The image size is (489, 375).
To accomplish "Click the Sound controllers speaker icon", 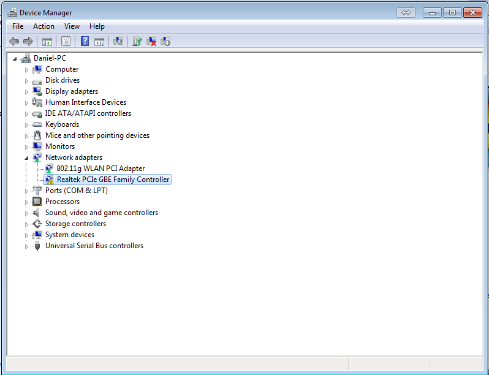I will (37, 213).
